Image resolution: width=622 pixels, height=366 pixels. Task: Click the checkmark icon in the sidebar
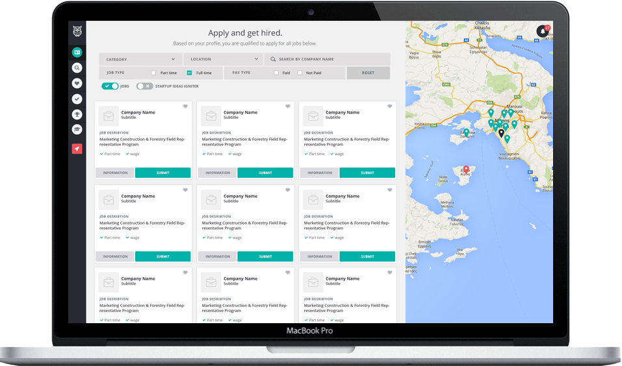(x=77, y=99)
